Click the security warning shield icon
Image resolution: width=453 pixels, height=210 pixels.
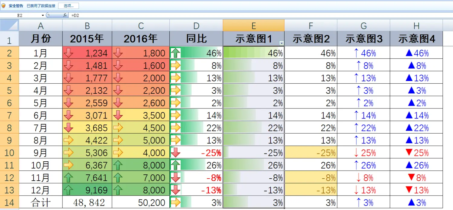4,6
